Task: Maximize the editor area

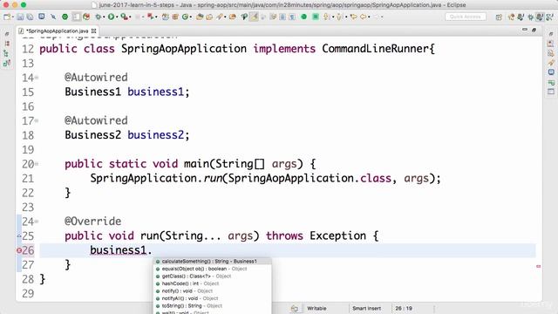Action: click(x=534, y=31)
